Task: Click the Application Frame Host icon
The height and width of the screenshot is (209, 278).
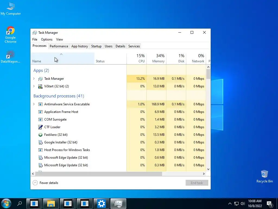Action: point(40,112)
